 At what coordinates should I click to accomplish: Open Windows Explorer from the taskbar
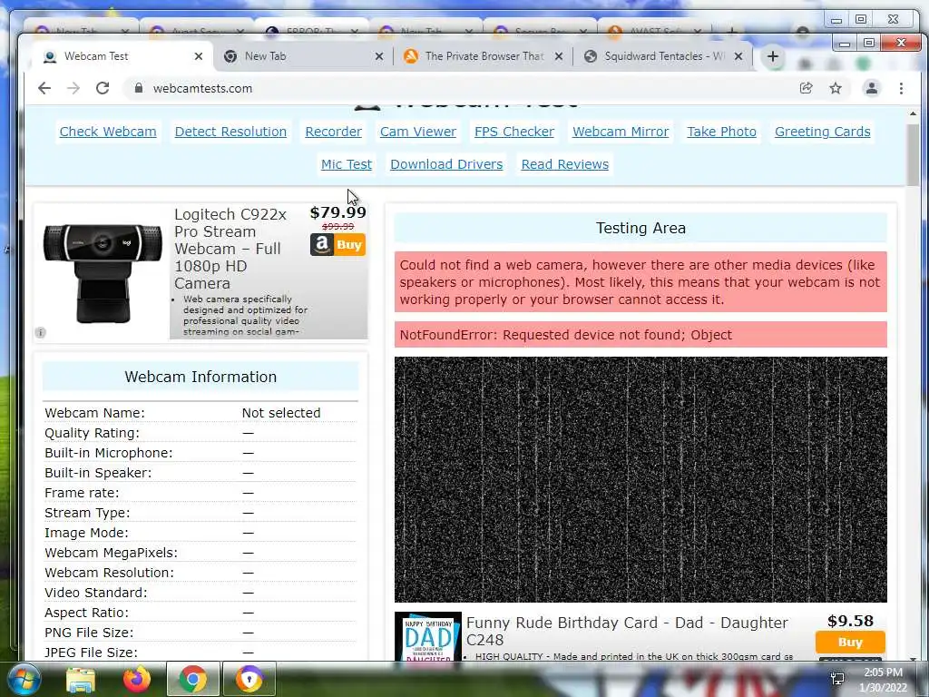click(81, 679)
